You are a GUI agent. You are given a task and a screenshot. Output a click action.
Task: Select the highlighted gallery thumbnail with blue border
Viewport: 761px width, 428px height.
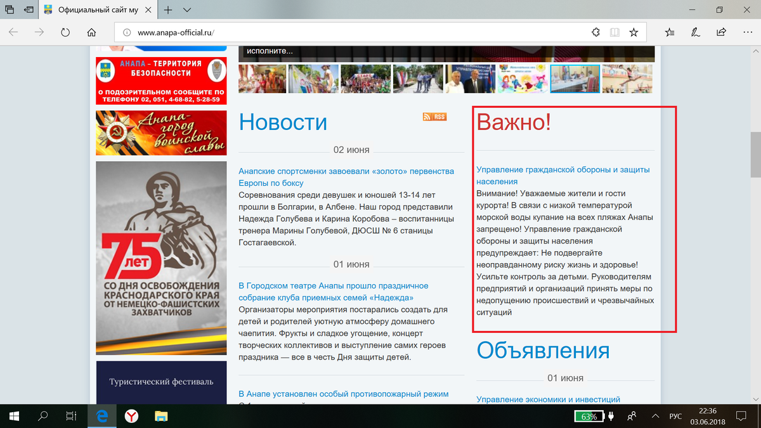pos(575,79)
